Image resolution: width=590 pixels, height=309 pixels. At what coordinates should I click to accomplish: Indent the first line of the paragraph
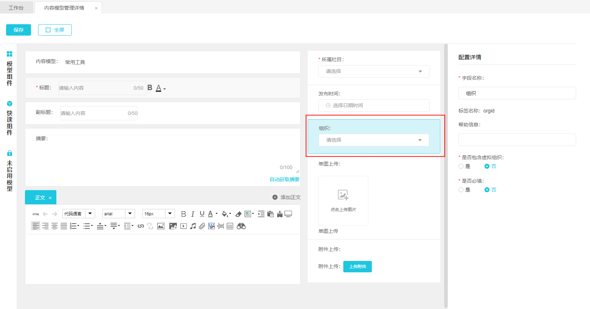point(261,214)
